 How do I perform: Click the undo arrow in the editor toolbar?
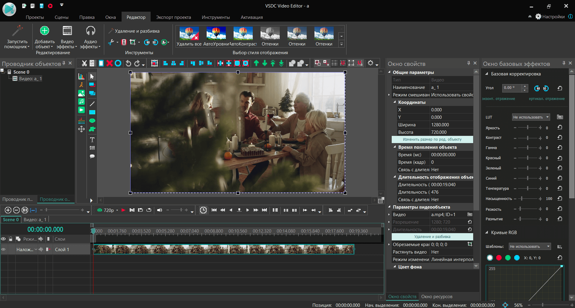(x=128, y=63)
